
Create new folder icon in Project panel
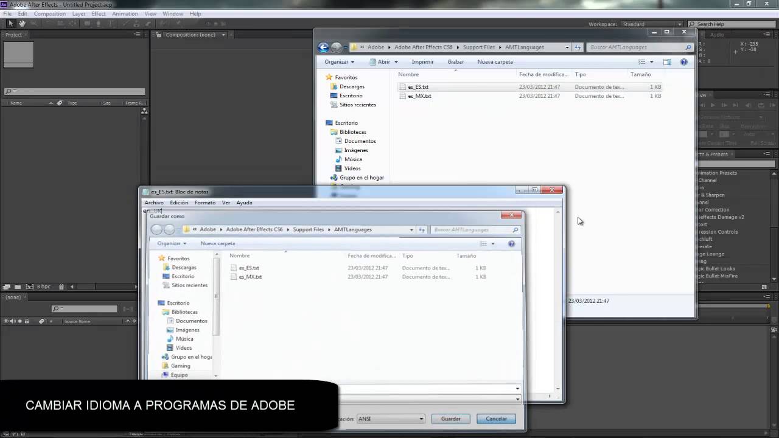(18, 287)
